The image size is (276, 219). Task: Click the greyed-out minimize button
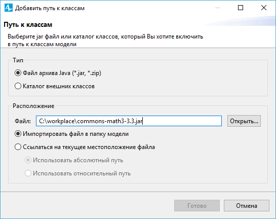(x=218, y=8)
